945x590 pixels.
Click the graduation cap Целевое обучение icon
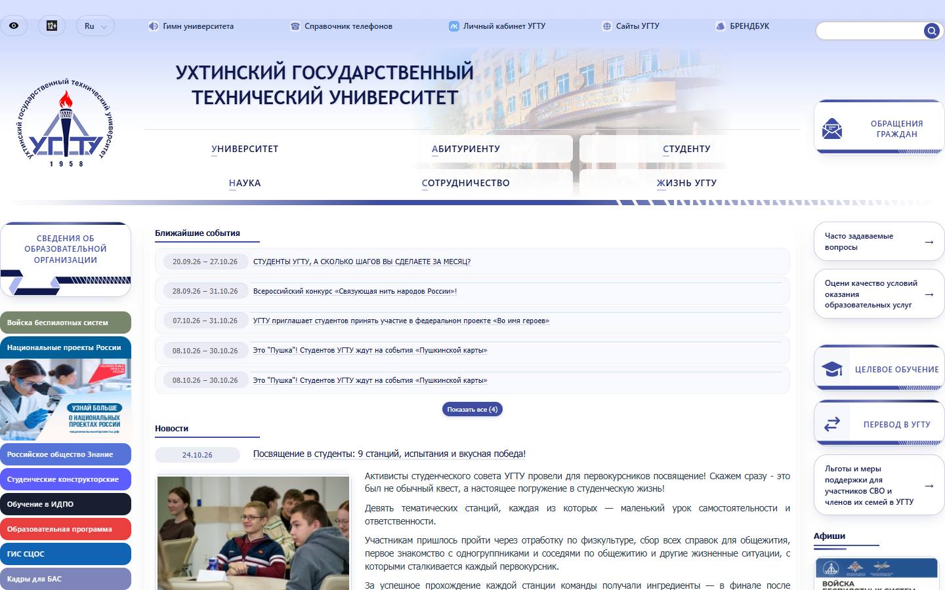click(x=832, y=369)
